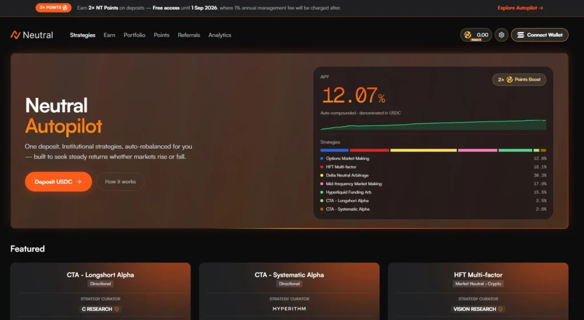Click 'Hyperliquid Funding Arb' strategy row
Image resolution: width=584 pixels, height=320 pixels.
point(433,192)
